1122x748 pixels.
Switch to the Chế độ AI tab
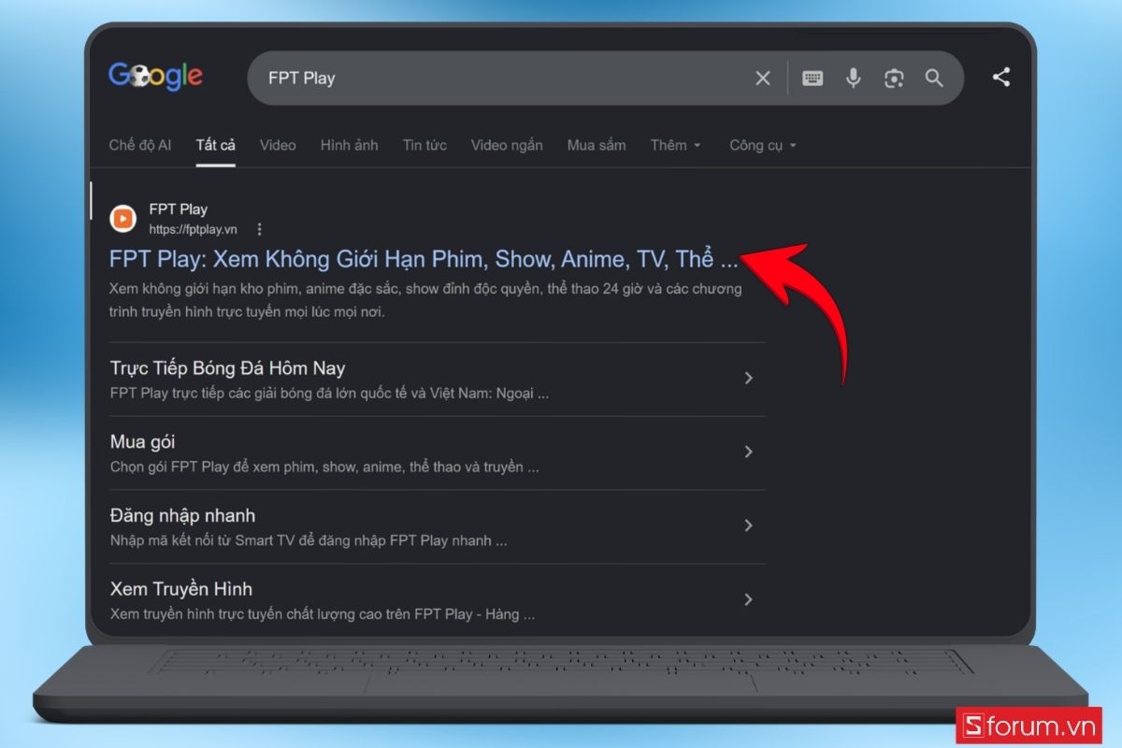pos(140,145)
